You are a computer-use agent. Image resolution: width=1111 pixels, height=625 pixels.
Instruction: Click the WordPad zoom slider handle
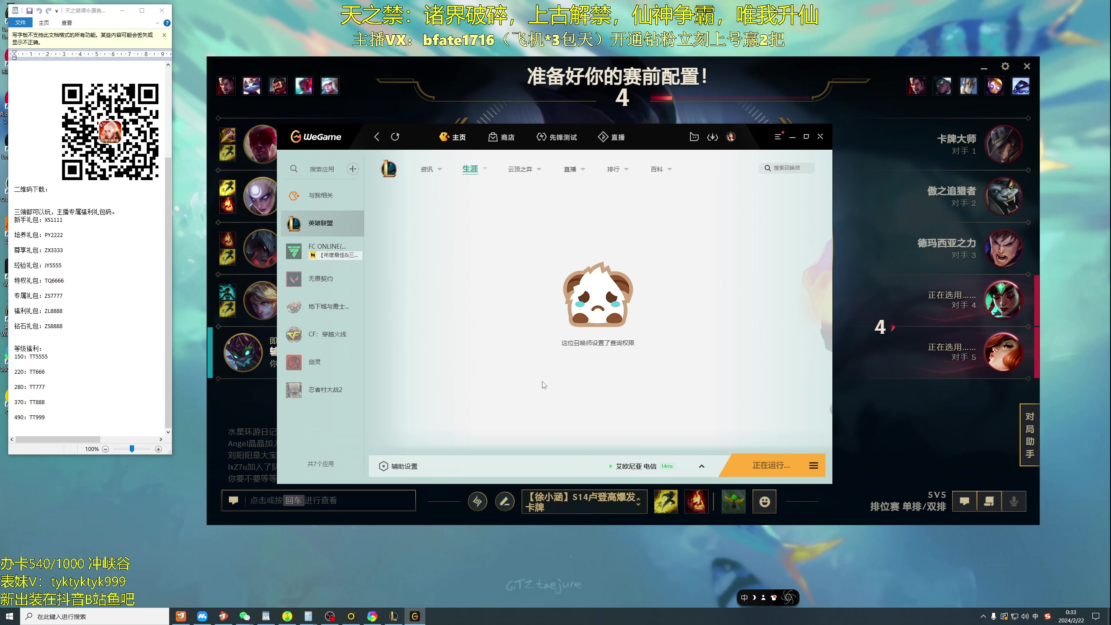tap(132, 449)
